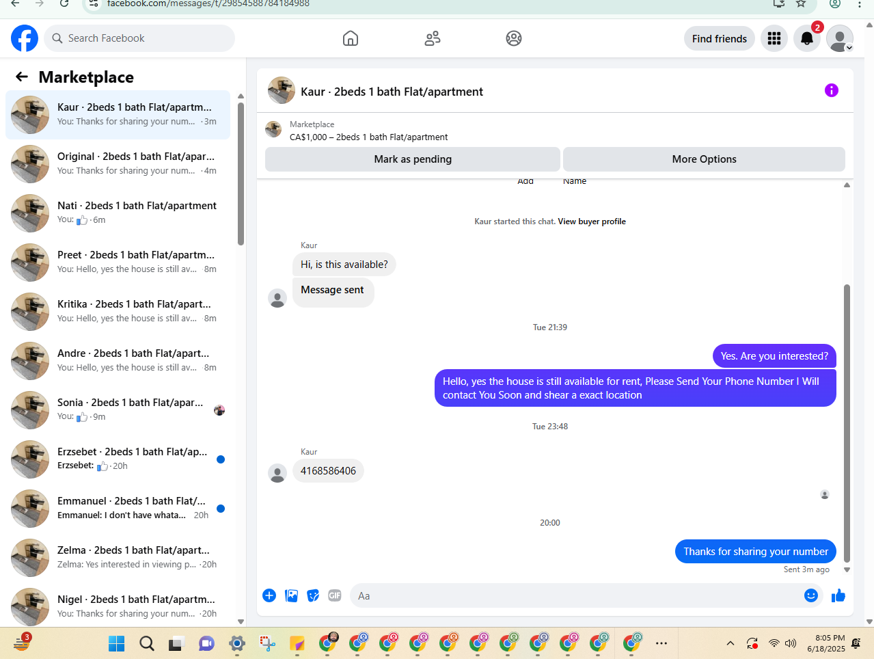Click the conversation list scrollbar

coord(241,173)
